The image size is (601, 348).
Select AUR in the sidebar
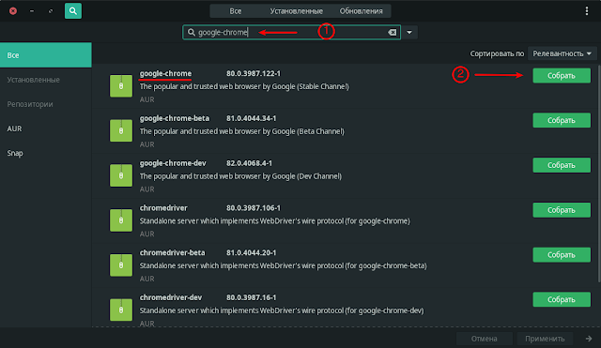[x=46, y=129]
